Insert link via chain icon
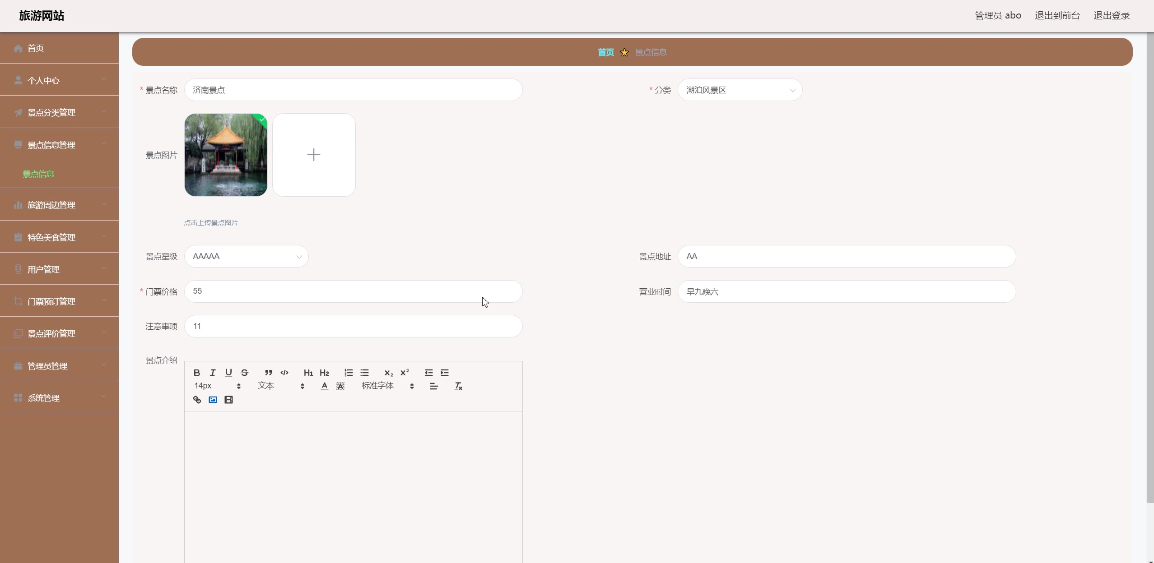This screenshot has height=563, width=1154. (x=197, y=400)
